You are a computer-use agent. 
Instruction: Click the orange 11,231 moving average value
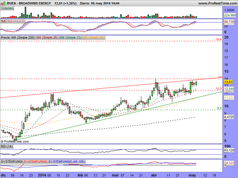[x=229, y=98]
